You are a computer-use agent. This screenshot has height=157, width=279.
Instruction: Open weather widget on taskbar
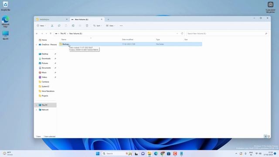8,154
